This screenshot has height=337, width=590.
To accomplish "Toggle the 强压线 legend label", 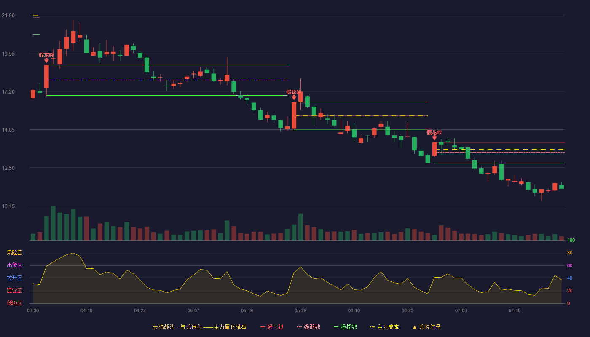I will click(x=275, y=327).
